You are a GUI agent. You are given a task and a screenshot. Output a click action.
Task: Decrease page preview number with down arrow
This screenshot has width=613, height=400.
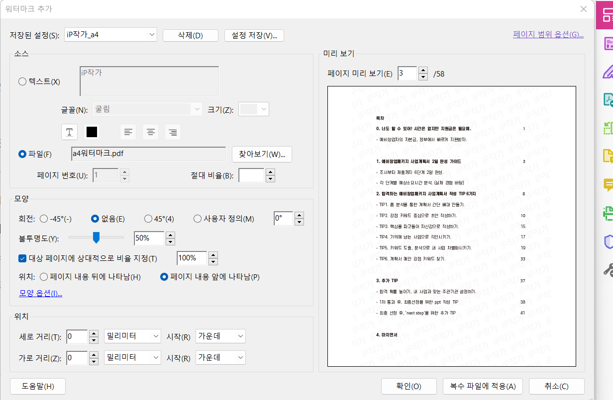(423, 77)
